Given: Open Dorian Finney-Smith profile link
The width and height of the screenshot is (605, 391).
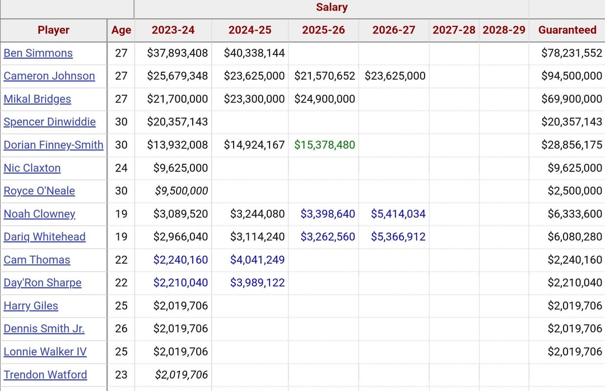Looking at the screenshot, I should [x=54, y=145].
